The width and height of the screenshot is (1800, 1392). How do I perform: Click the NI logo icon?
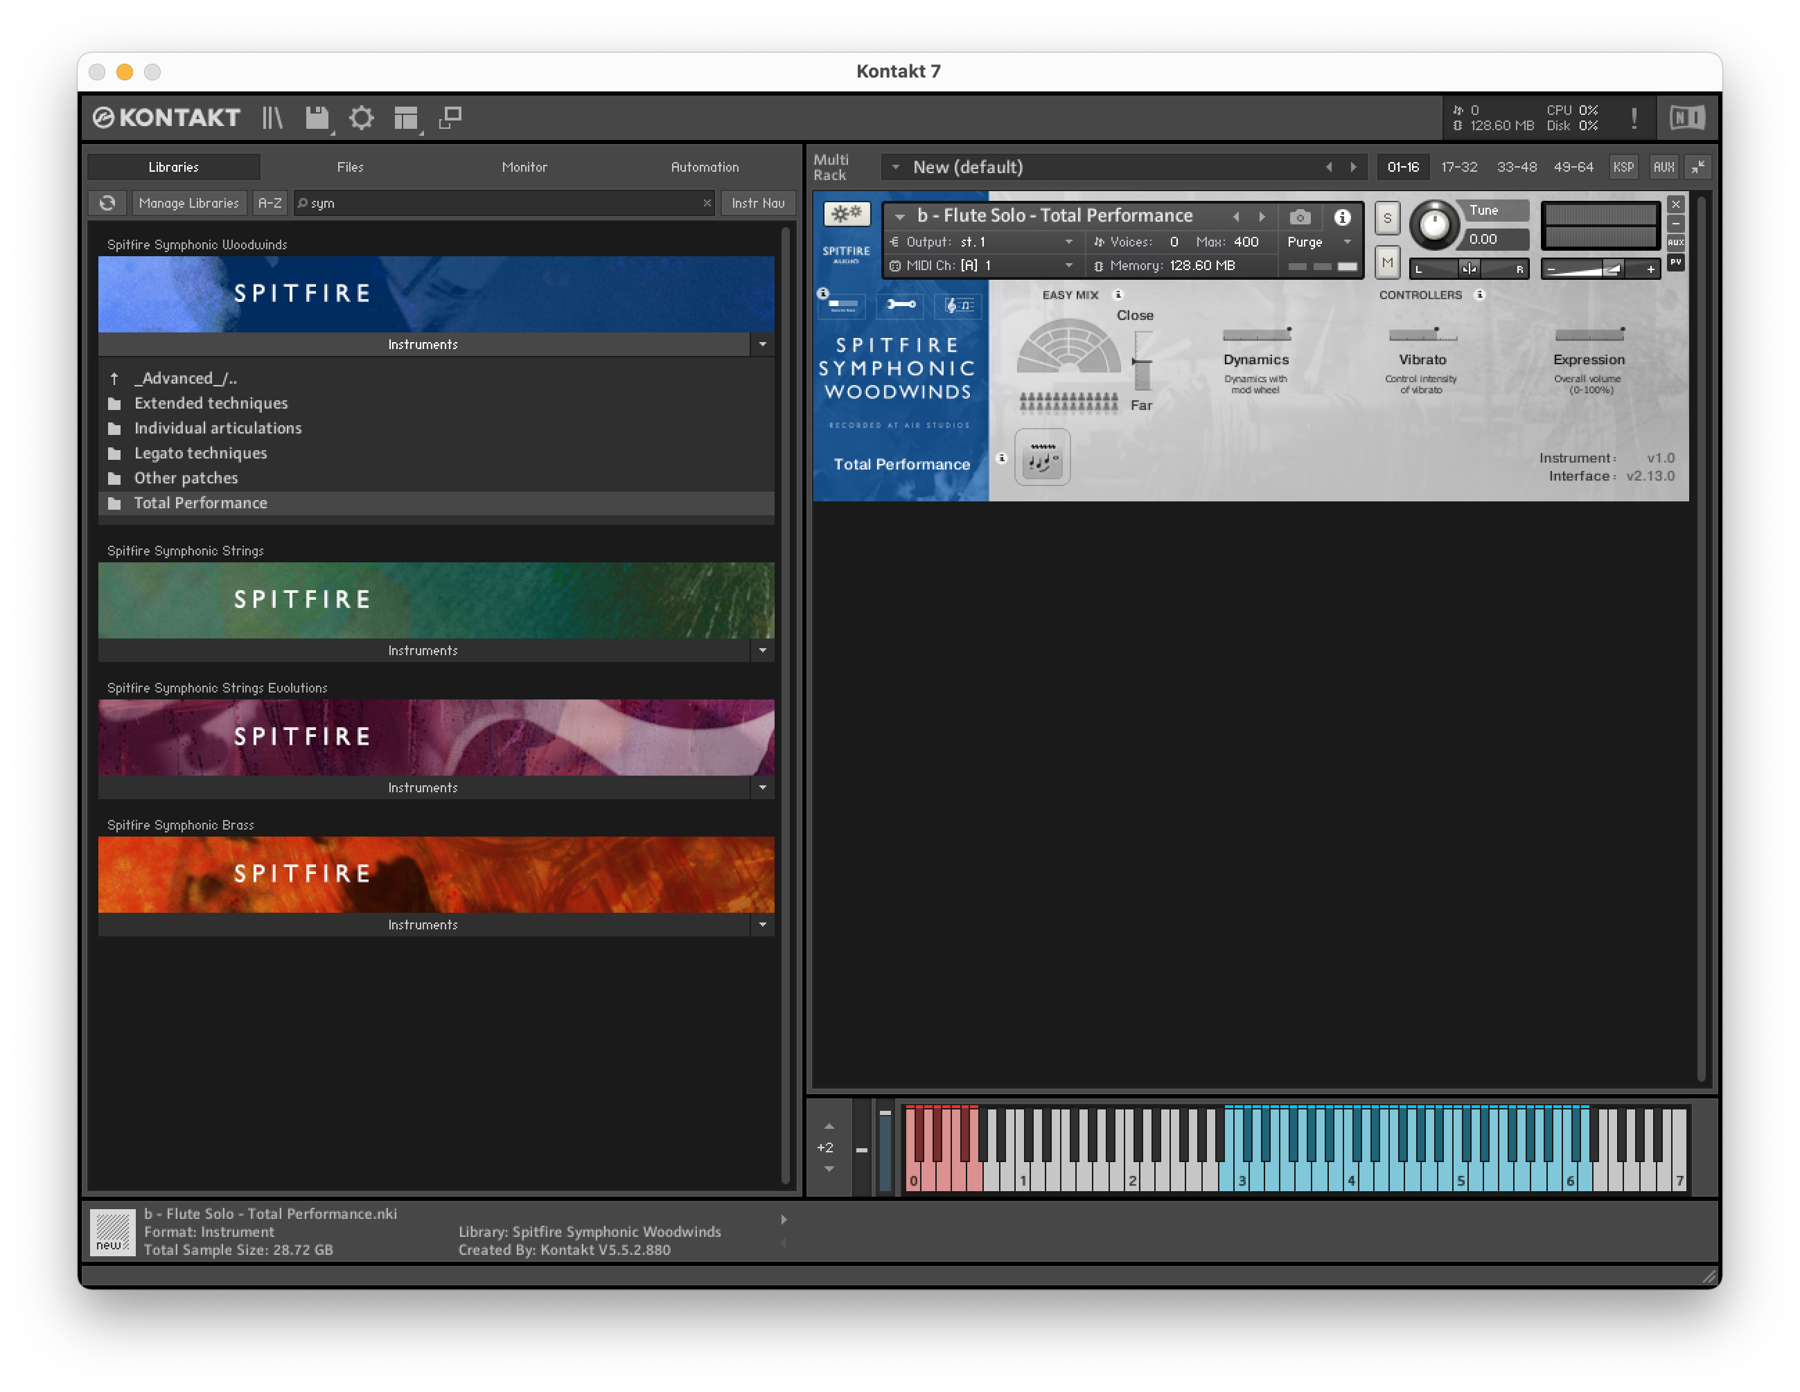pyautogui.click(x=1686, y=118)
